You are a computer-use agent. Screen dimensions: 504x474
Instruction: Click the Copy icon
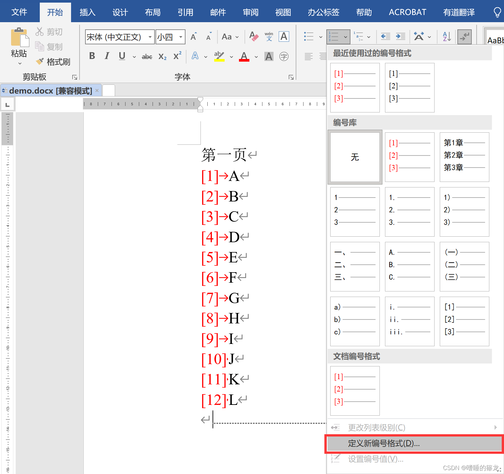point(39,47)
